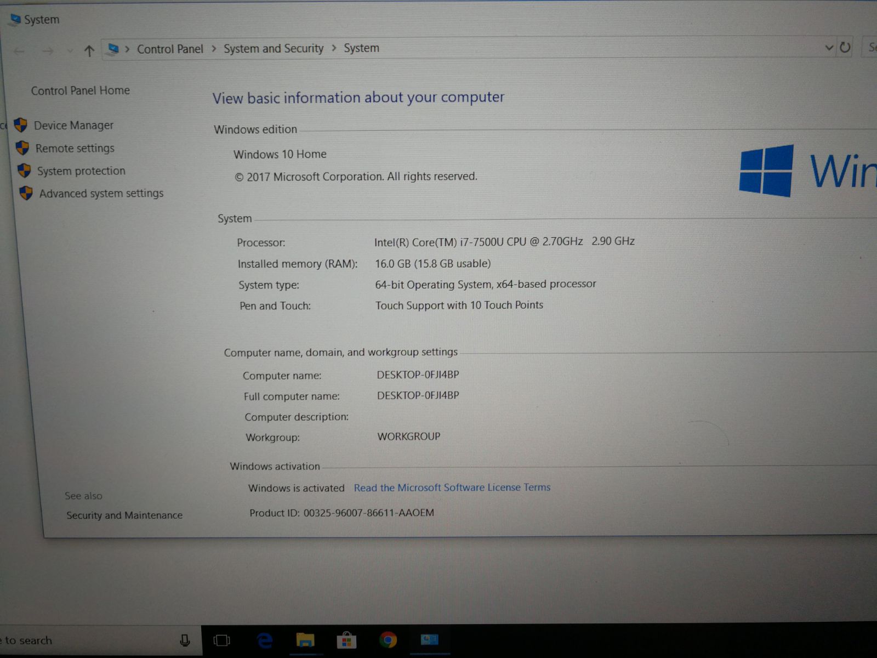Viewport: 877px width, 658px height.
Task: Click the "16.0 GB (15.8 GB usable)" memory value
Action: pyautogui.click(x=433, y=264)
